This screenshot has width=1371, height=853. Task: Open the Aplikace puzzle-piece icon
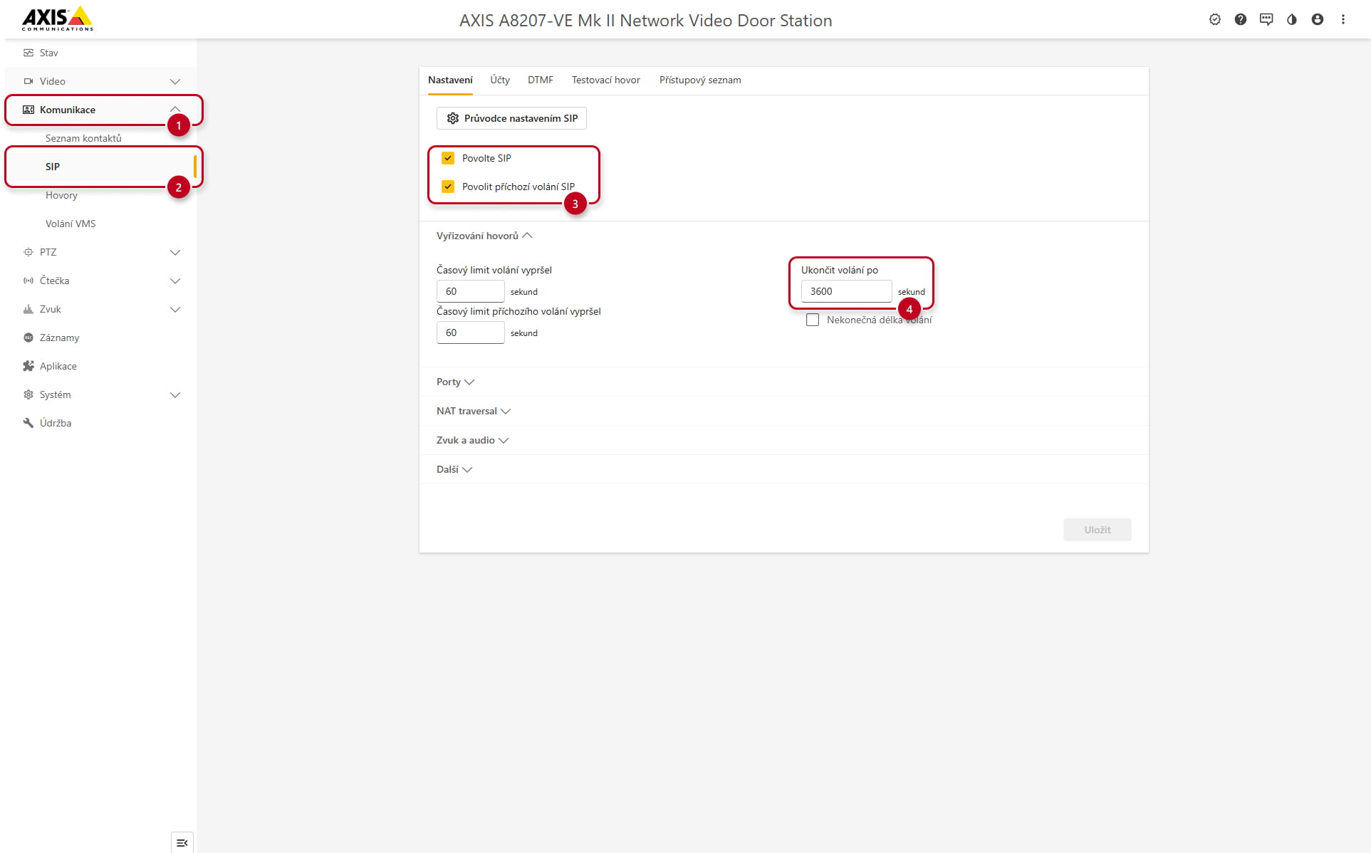point(28,366)
